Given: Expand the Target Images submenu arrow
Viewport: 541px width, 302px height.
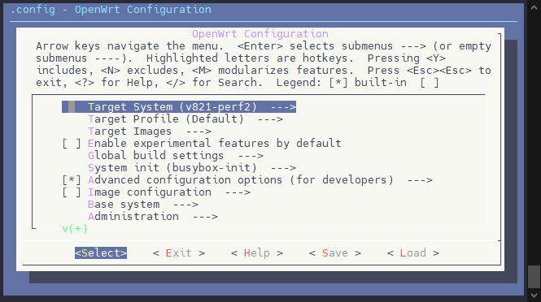Looking at the screenshot, I should pyautogui.click(x=199, y=132).
